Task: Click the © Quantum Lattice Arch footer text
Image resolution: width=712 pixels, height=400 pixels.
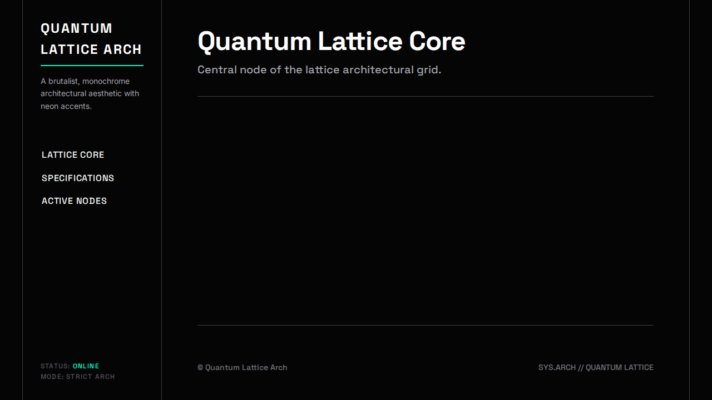Action: coord(243,367)
